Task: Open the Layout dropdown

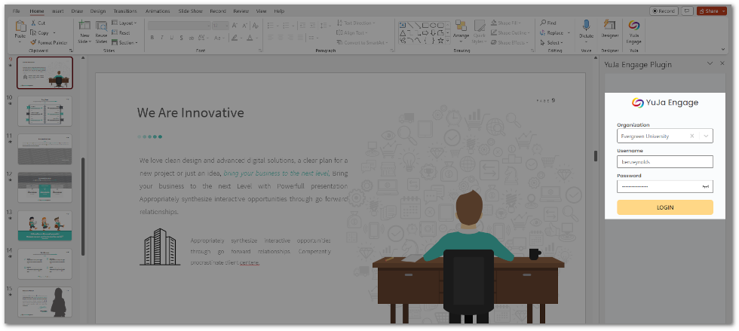Action: click(x=124, y=23)
